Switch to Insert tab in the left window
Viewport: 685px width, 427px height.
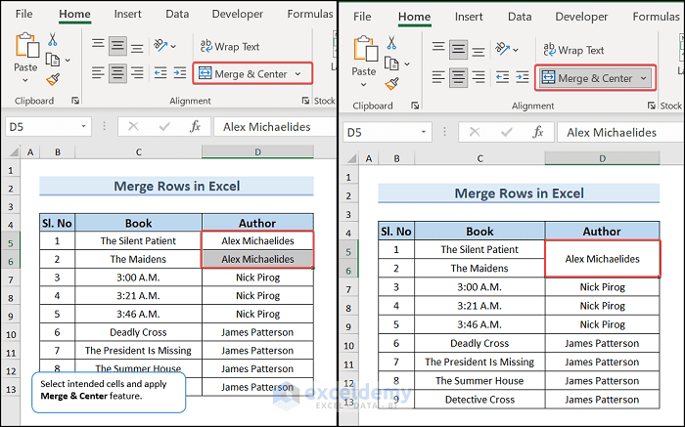click(x=127, y=14)
